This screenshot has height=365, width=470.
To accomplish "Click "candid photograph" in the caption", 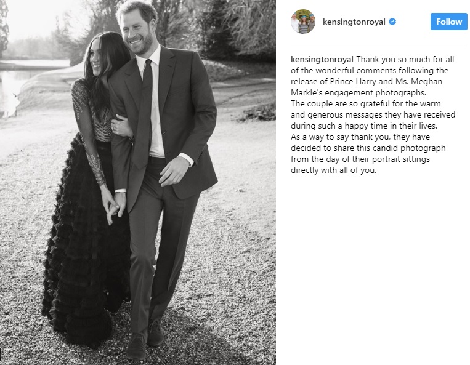I will coord(415,148).
